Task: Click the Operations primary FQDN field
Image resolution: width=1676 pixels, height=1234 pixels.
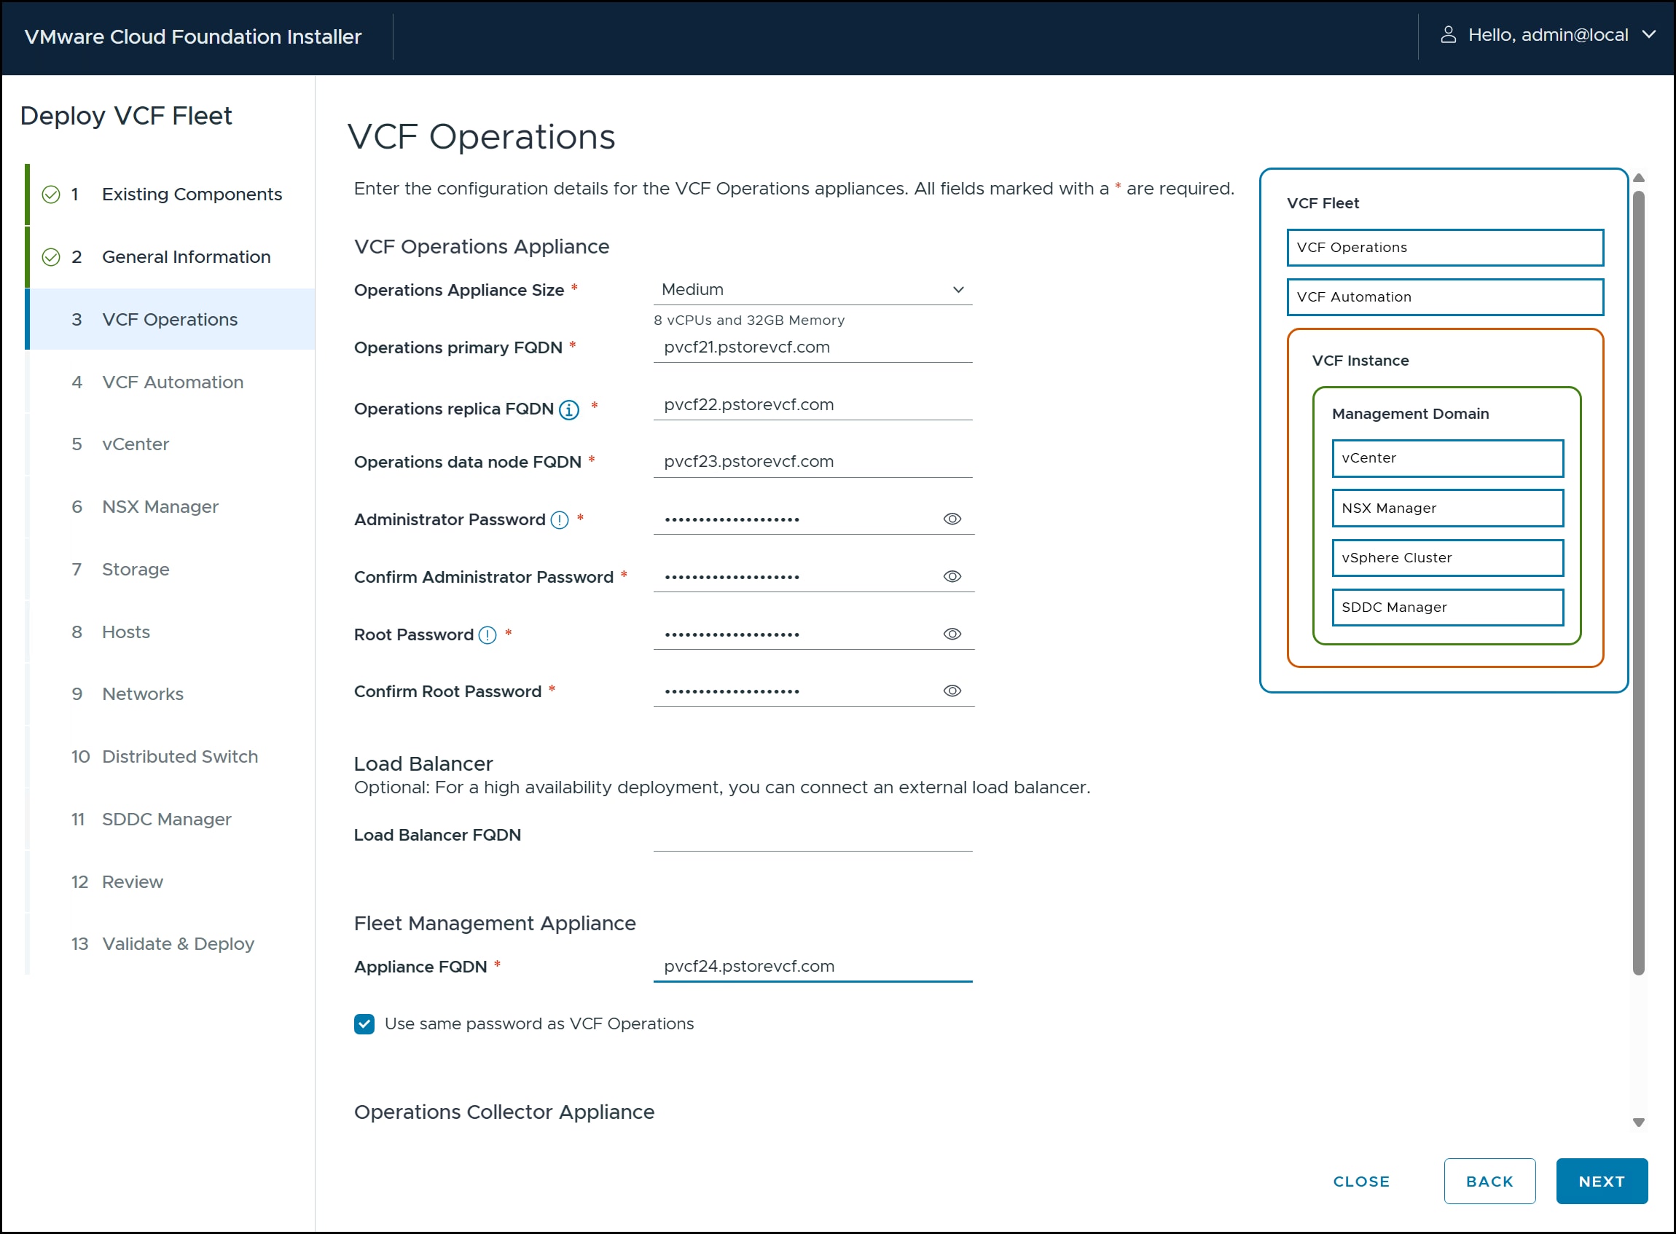Action: pyautogui.click(x=812, y=347)
